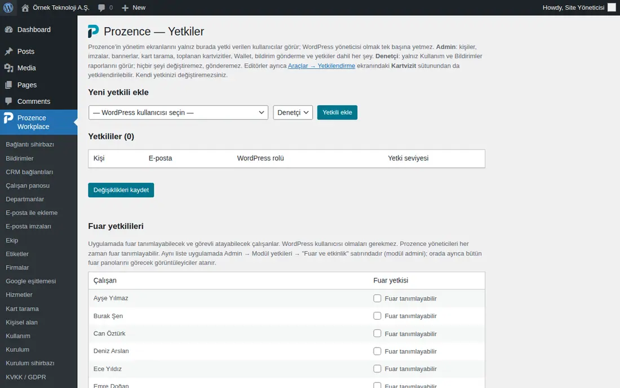Select the Ayşe Yılmaz employee name

pyautogui.click(x=110, y=298)
